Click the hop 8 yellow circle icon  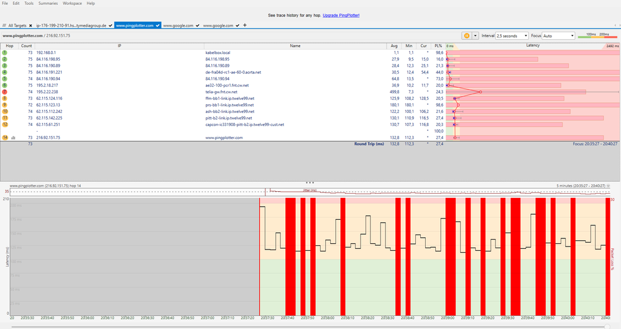pyautogui.click(x=5, y=98)
